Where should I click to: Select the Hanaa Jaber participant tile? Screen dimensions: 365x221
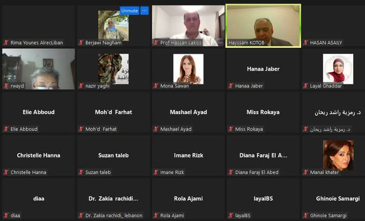263,69
